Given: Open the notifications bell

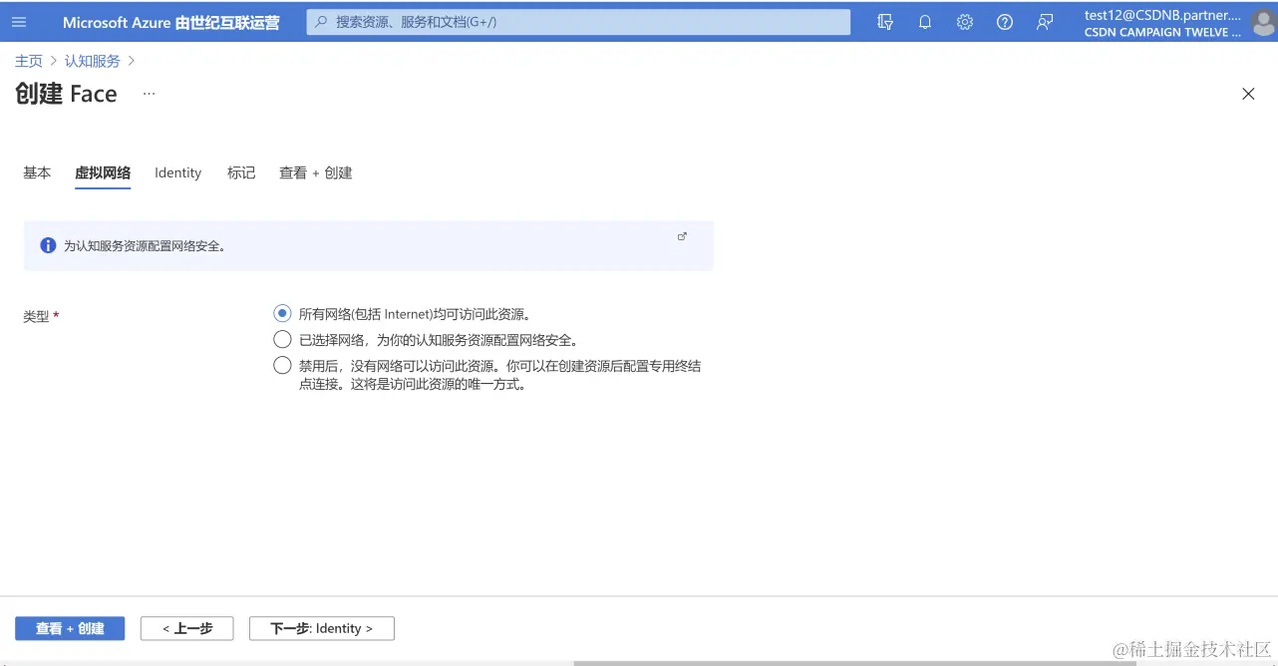Looking at the screenshot, I should [925, 22].
